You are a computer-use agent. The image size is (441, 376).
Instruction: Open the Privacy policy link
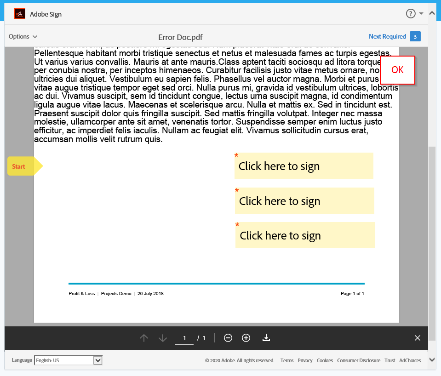pos(305,360)
